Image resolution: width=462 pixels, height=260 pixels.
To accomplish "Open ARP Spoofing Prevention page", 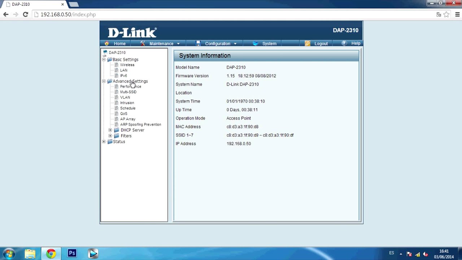I will click(x=141, y=125).
